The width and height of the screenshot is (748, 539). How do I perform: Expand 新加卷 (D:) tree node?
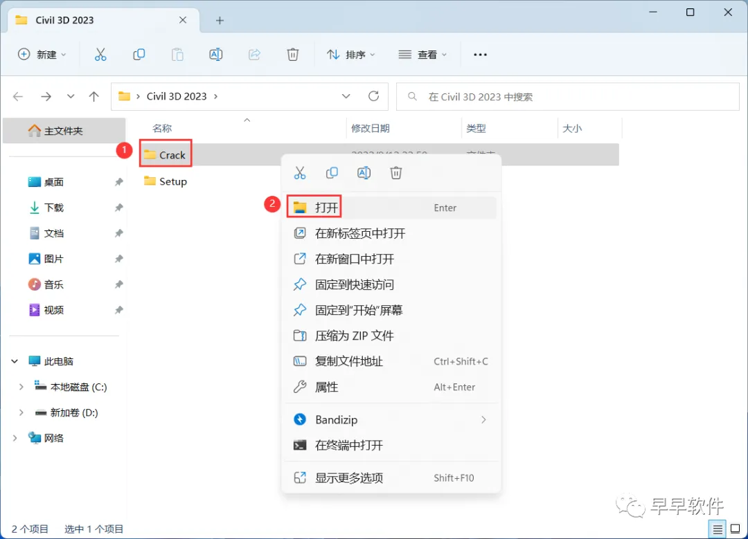click(x=21, y=412)
